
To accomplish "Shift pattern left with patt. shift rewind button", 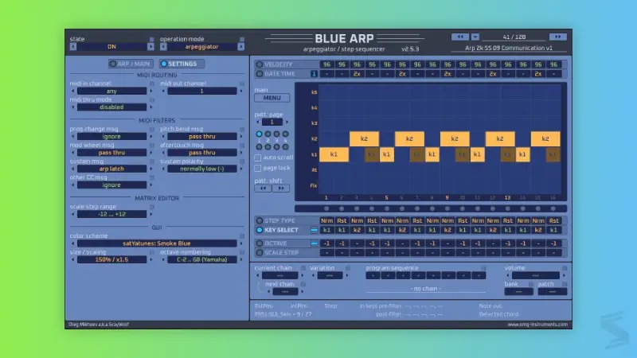I will click(x=263, y=189).
